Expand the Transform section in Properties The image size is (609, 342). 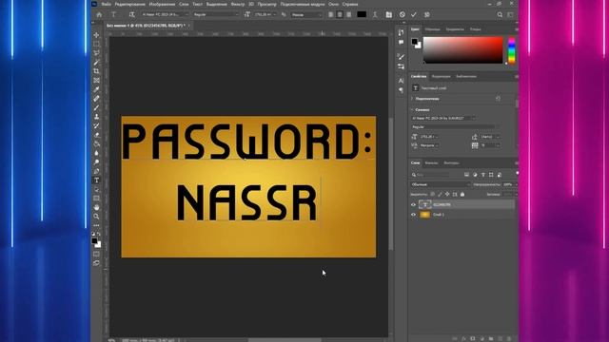pyautogui.click(x=412, y=99)
